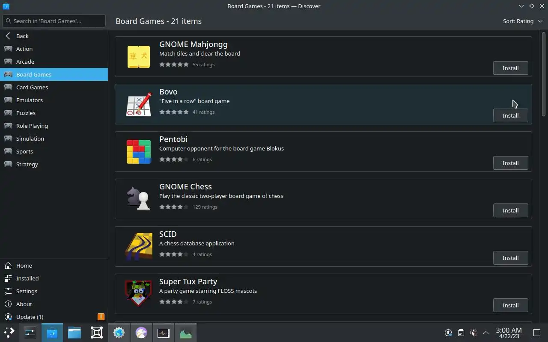
Task: Click the capture-frame taskbar icon
Action: click(x=97, y=332)
